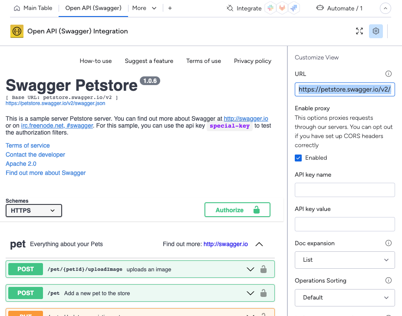402x316 pixels.
Task: Open the More views dropdown
Action: (x=144, y=8)
